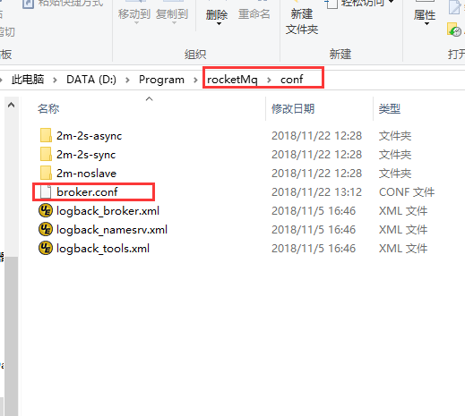Sort files by the 名称 column header
465x416 pixels.
coord(48,109)
